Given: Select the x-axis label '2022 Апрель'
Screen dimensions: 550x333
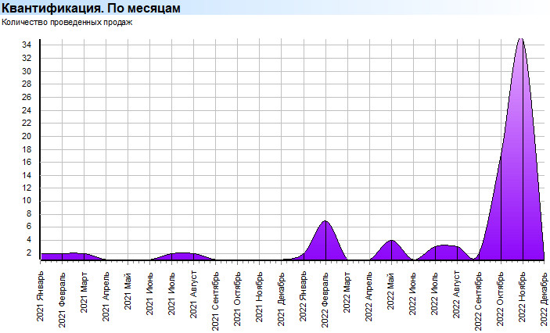Looking at the screenshot, I should click(369, 296).
